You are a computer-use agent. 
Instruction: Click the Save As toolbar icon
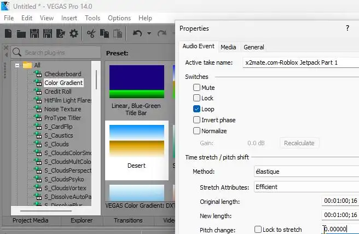(48, 33)
